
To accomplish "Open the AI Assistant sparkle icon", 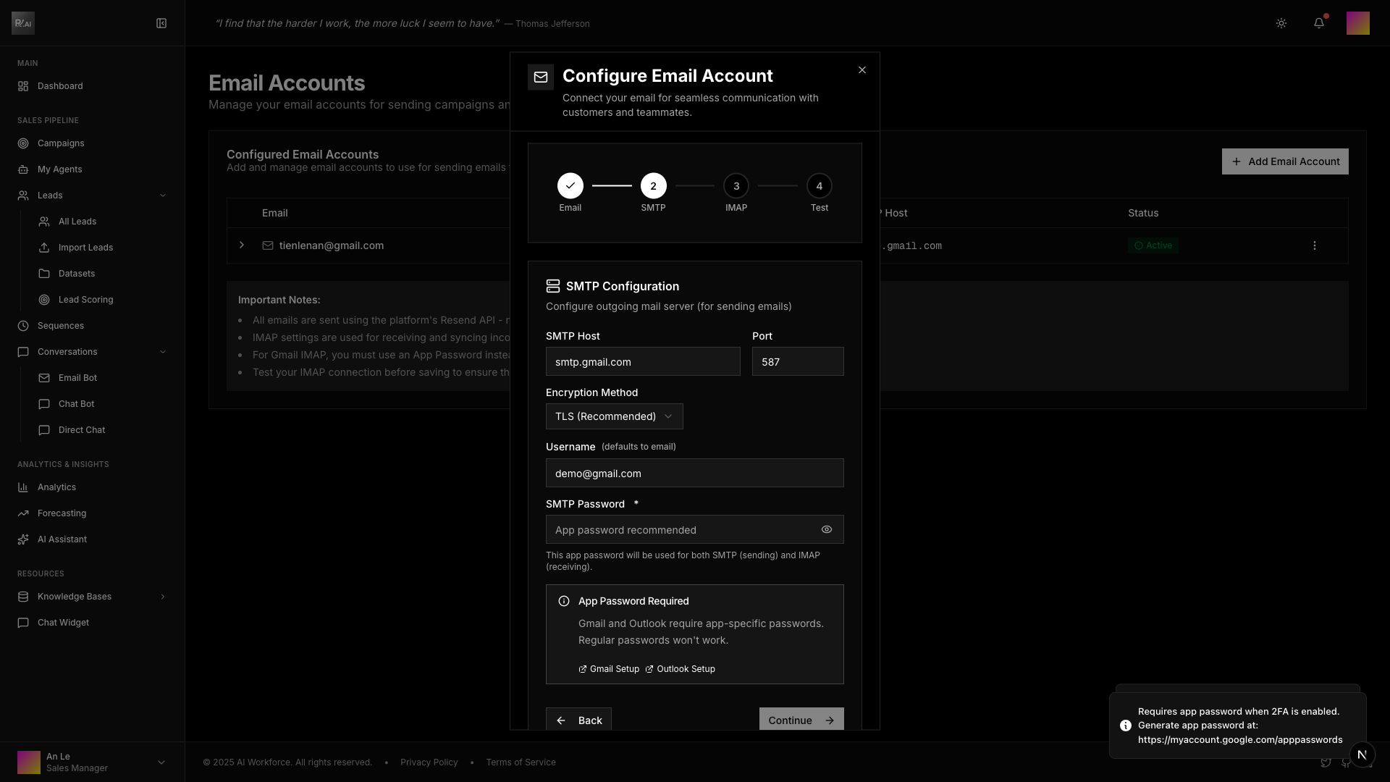I will click(23, 539).
